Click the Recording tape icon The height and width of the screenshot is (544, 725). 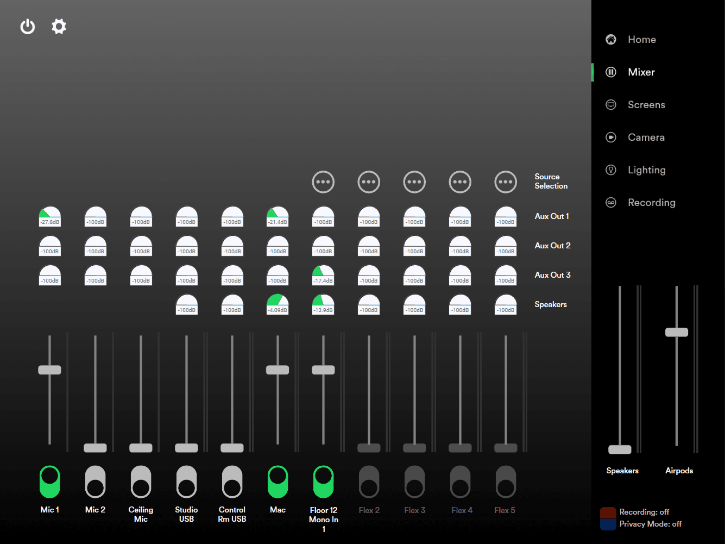(x=611, y=202)
